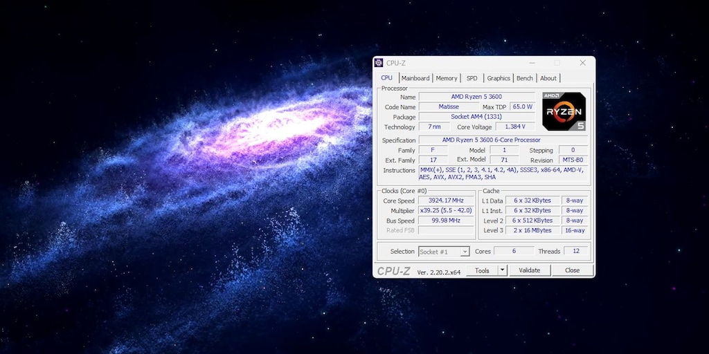
Task: Open the Bench tab
Action: point(525,78)
